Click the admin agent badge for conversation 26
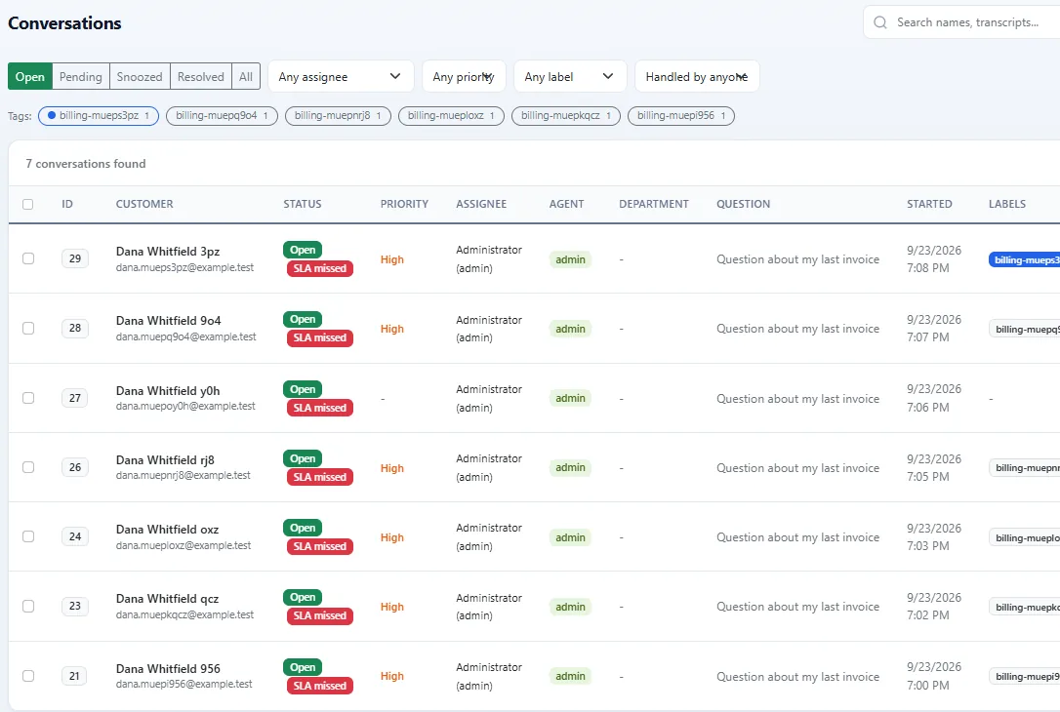This screenshot has height=712, width=1060. pos(571,467)
